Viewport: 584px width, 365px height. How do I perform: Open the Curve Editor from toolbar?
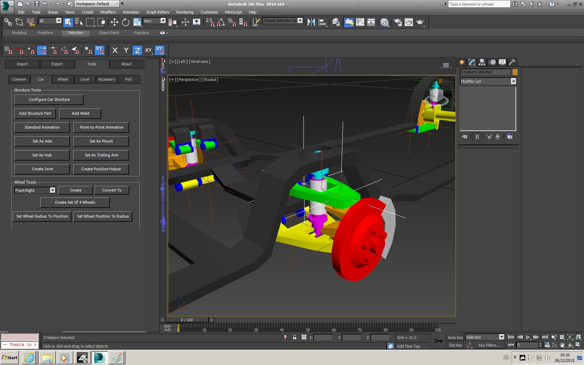tap(360, 22)
